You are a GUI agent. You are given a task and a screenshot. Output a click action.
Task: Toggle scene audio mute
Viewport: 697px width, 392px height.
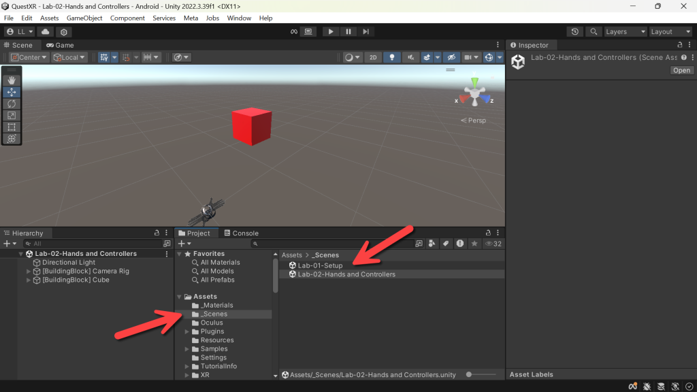410,57
